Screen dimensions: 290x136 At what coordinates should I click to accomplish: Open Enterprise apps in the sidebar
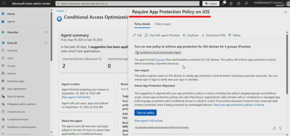16,81
